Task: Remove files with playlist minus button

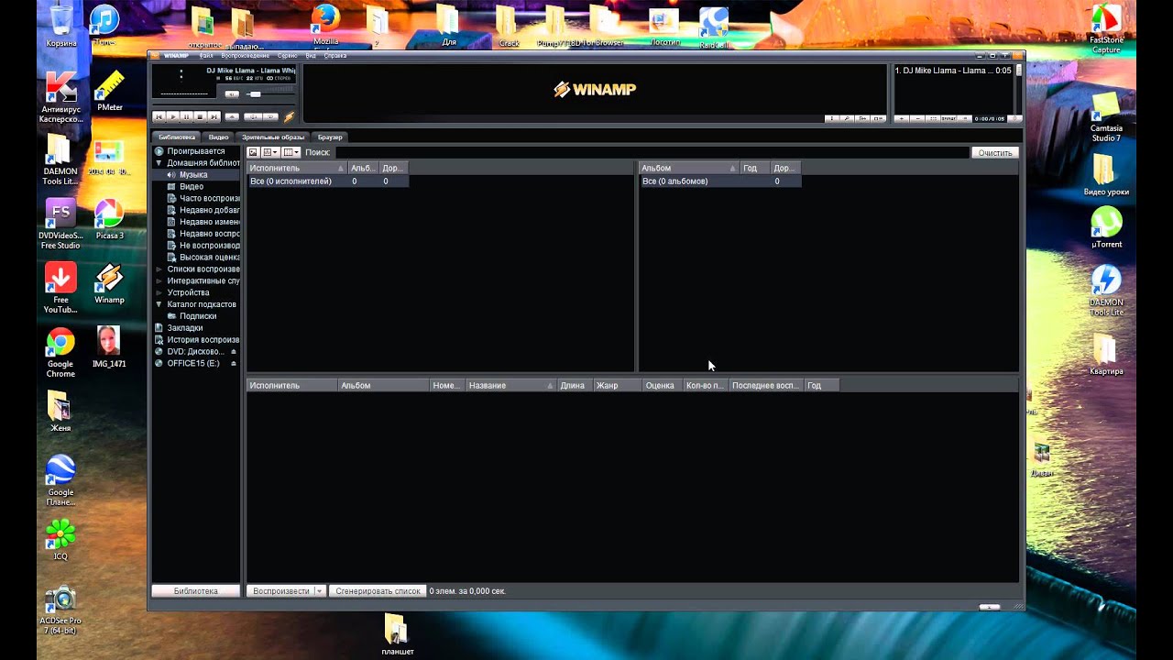Action: pos(917,118)
